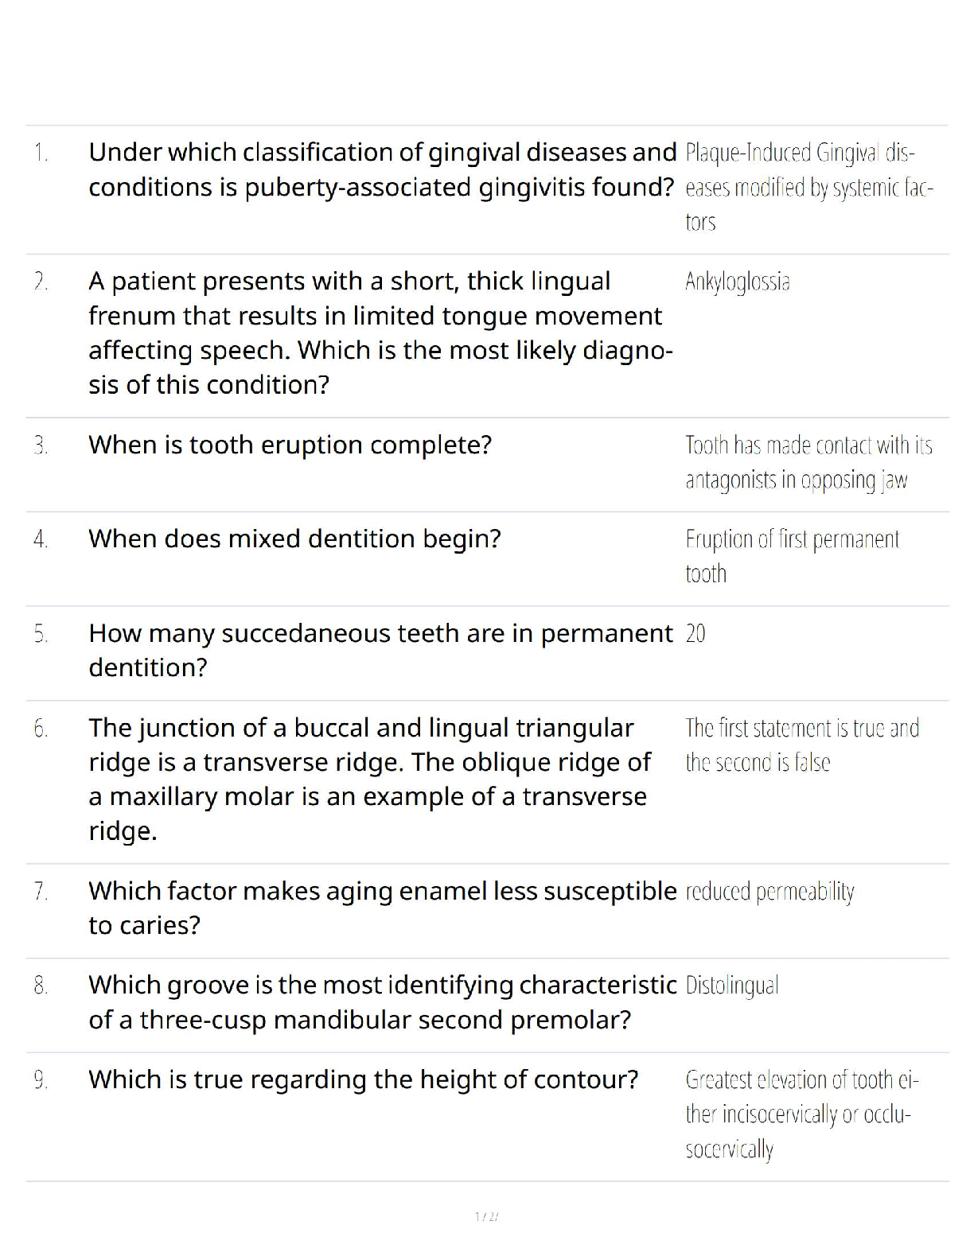Click the question "When does mixed dentition begin?"
The width and height of the screenshot is (974, 1260).
click(294, 539)
